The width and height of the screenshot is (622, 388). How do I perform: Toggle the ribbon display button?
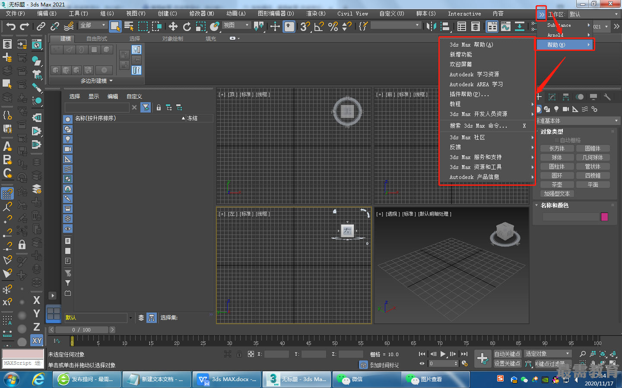pyautogui.click(x=492, y=27)
